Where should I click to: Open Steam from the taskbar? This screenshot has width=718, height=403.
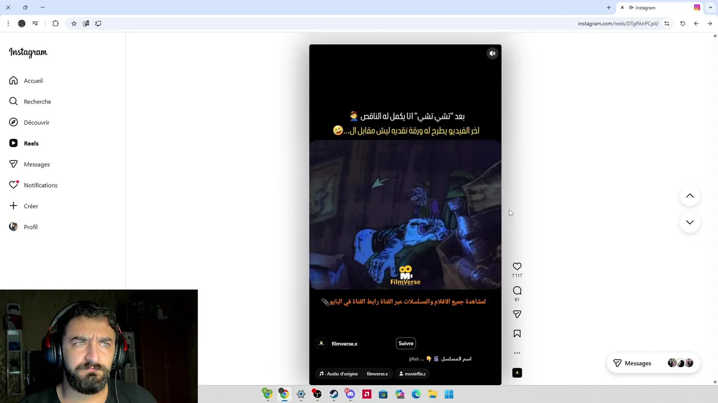(x=334, y=394)
